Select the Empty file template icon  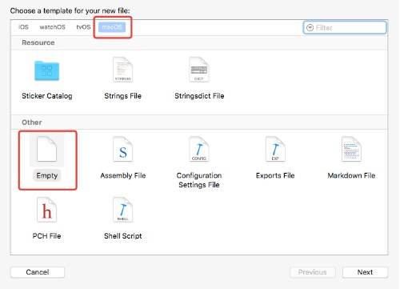[46, 149]
